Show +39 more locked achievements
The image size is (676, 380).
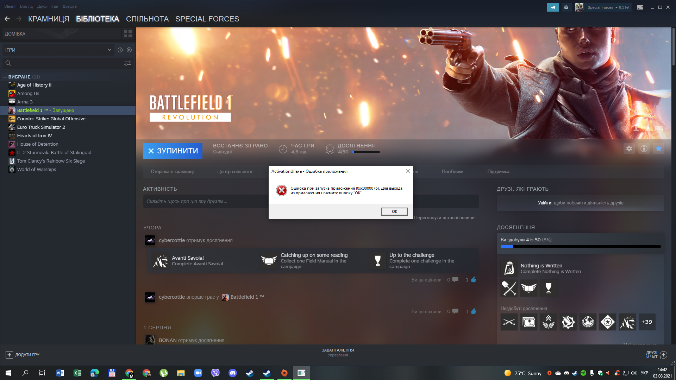(x=647, y=322)
